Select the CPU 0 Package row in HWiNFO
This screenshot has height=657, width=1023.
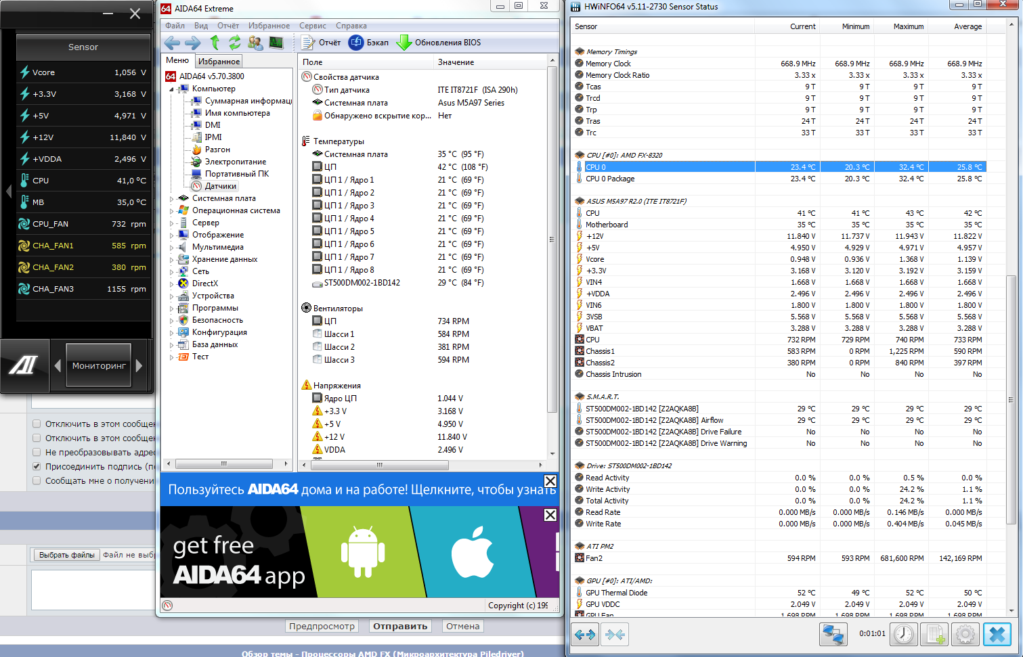pos(780,179)
